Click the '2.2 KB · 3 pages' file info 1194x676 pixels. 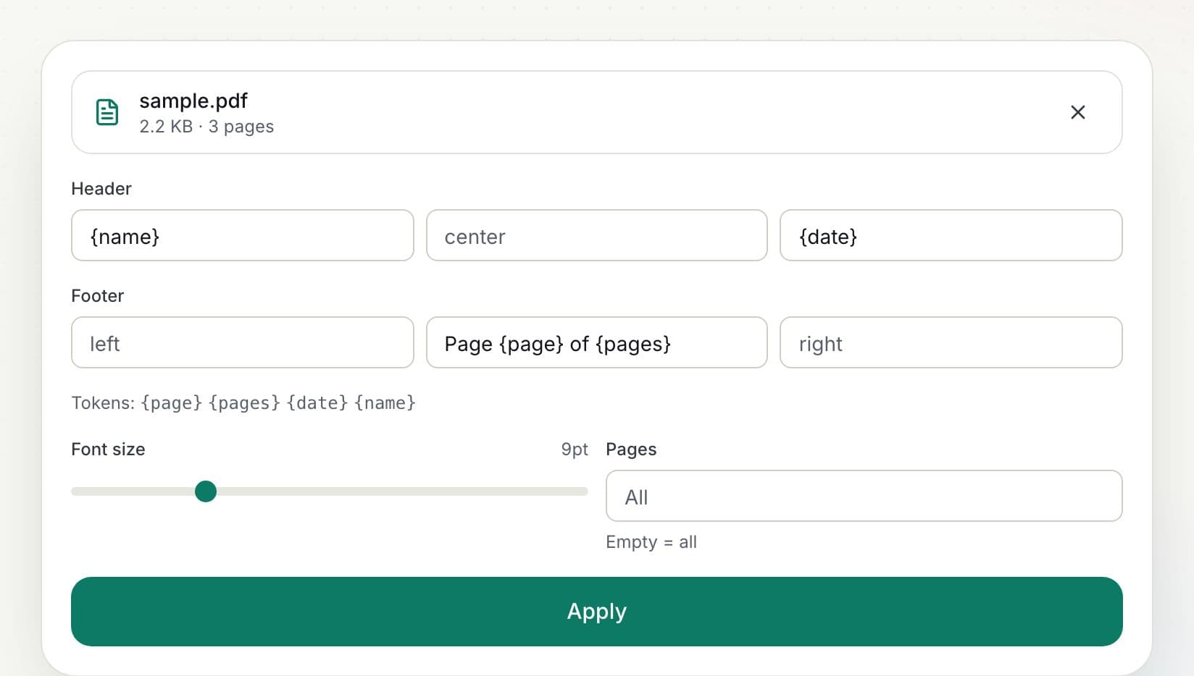pyautogui.click(x=206, y=127)
